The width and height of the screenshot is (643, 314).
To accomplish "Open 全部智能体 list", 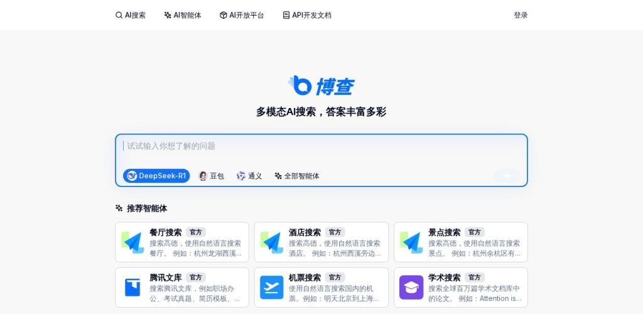I will (x=297, y=176).
